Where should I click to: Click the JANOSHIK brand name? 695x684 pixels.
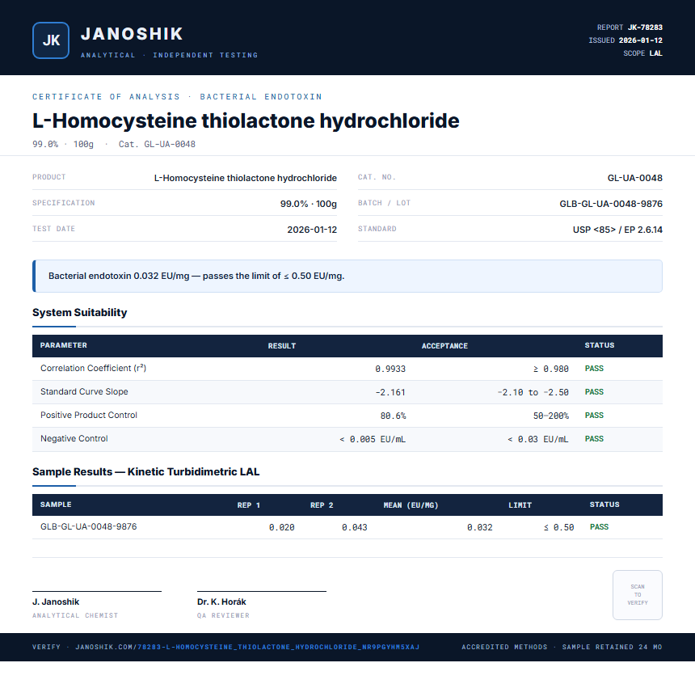tap(132, 34)
